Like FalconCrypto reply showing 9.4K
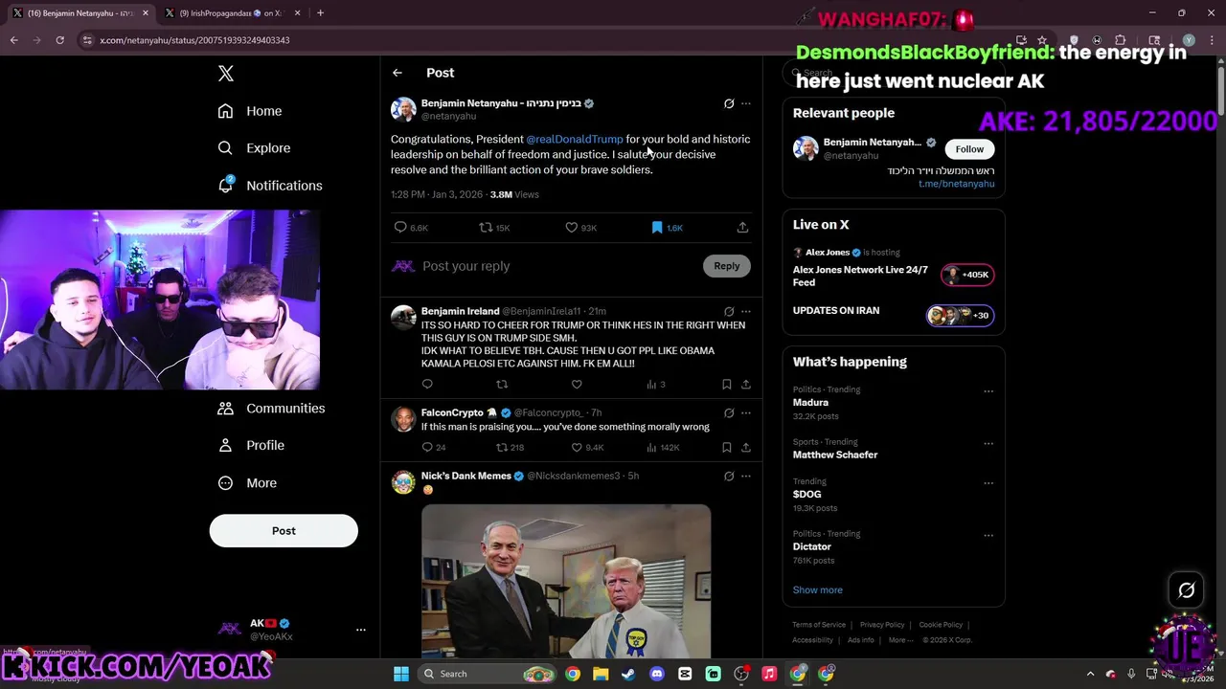Image resolution: width=1226 pixels, height=689 pixels. (x=587, y=448)
